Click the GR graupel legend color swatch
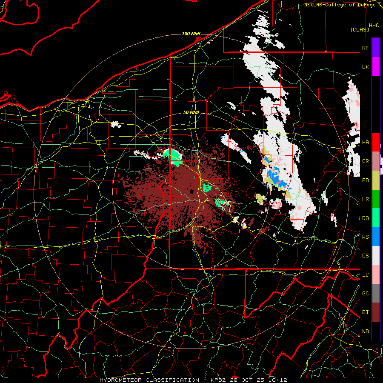Viewport: 383px width, 383px height. coord(376,161)
